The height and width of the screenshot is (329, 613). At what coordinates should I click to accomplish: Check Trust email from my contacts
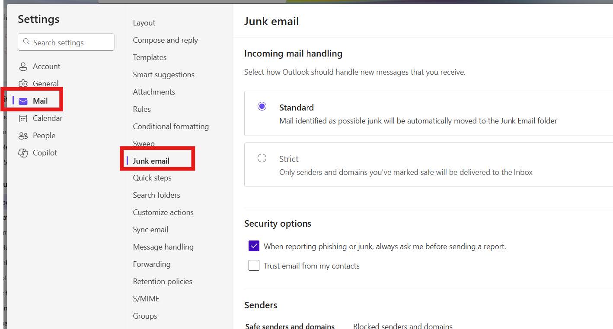click(254, 265)
